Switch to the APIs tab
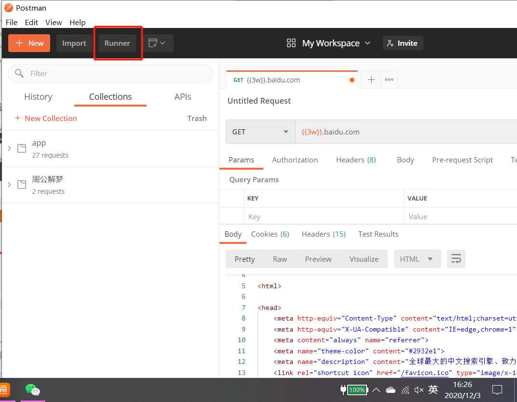The width and height of the screenshot is (517, 402). pos(183,96)
